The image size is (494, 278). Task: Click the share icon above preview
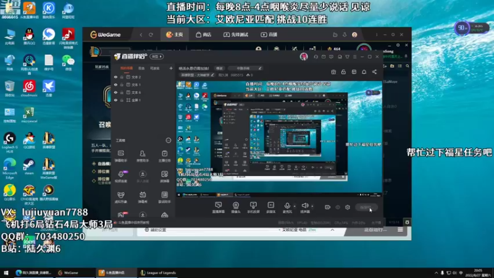(x=374, y=72)
